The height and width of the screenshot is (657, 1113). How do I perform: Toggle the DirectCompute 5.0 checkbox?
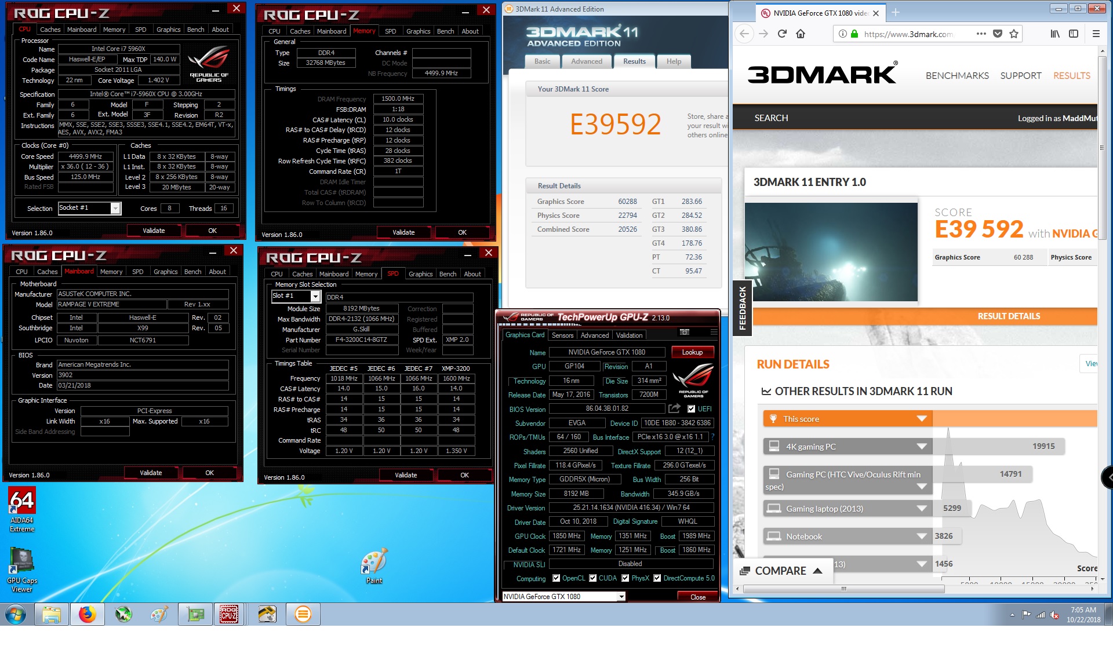(657, 578)
